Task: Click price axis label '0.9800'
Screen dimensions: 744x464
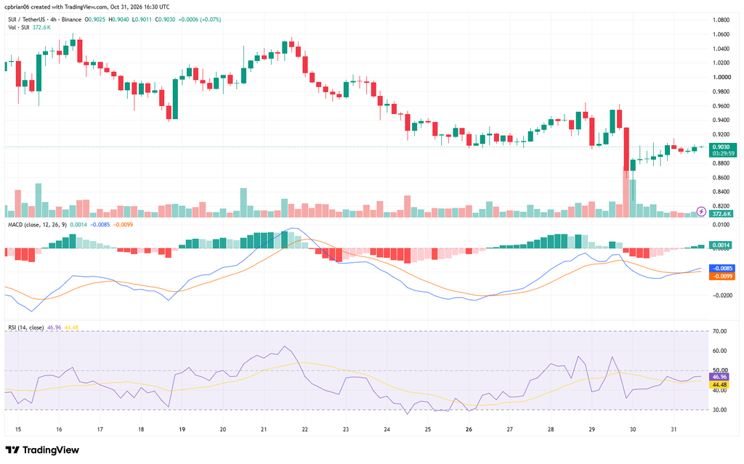Action: point(721,91)
